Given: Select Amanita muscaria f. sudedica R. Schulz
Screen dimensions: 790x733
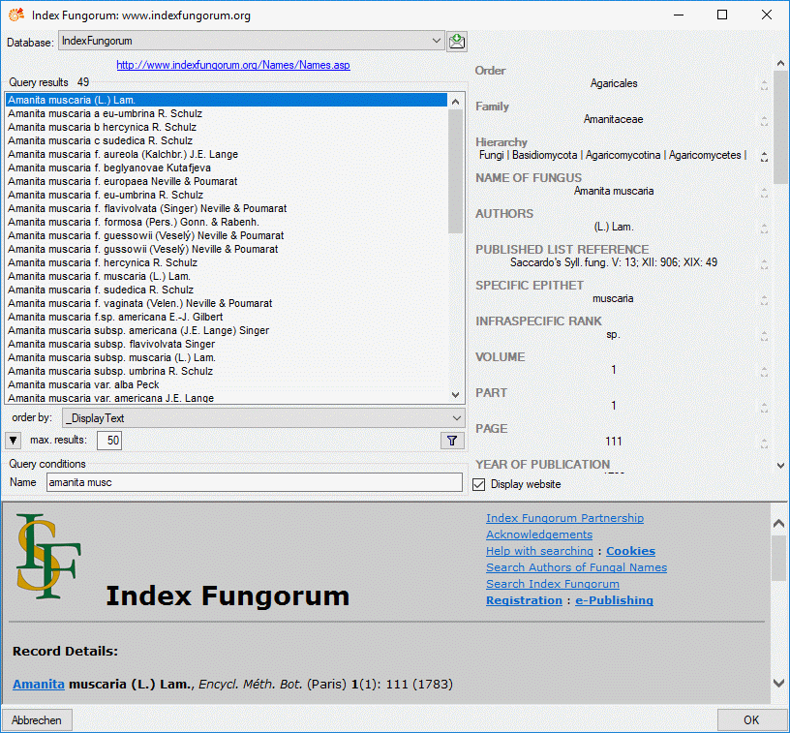Looking at the screenshot, I should [x=227, y=290].
